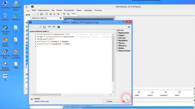Open Smart Install Maker desktop icon

tap(16, 5)
